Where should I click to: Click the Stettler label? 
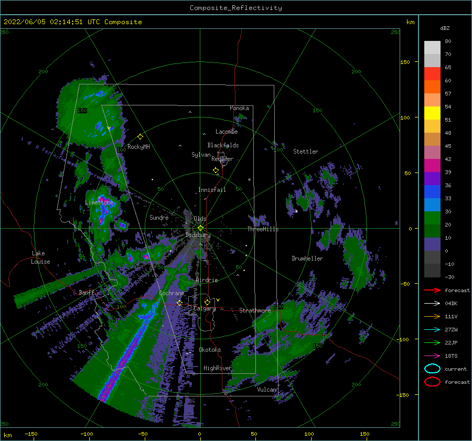(306, 152)
